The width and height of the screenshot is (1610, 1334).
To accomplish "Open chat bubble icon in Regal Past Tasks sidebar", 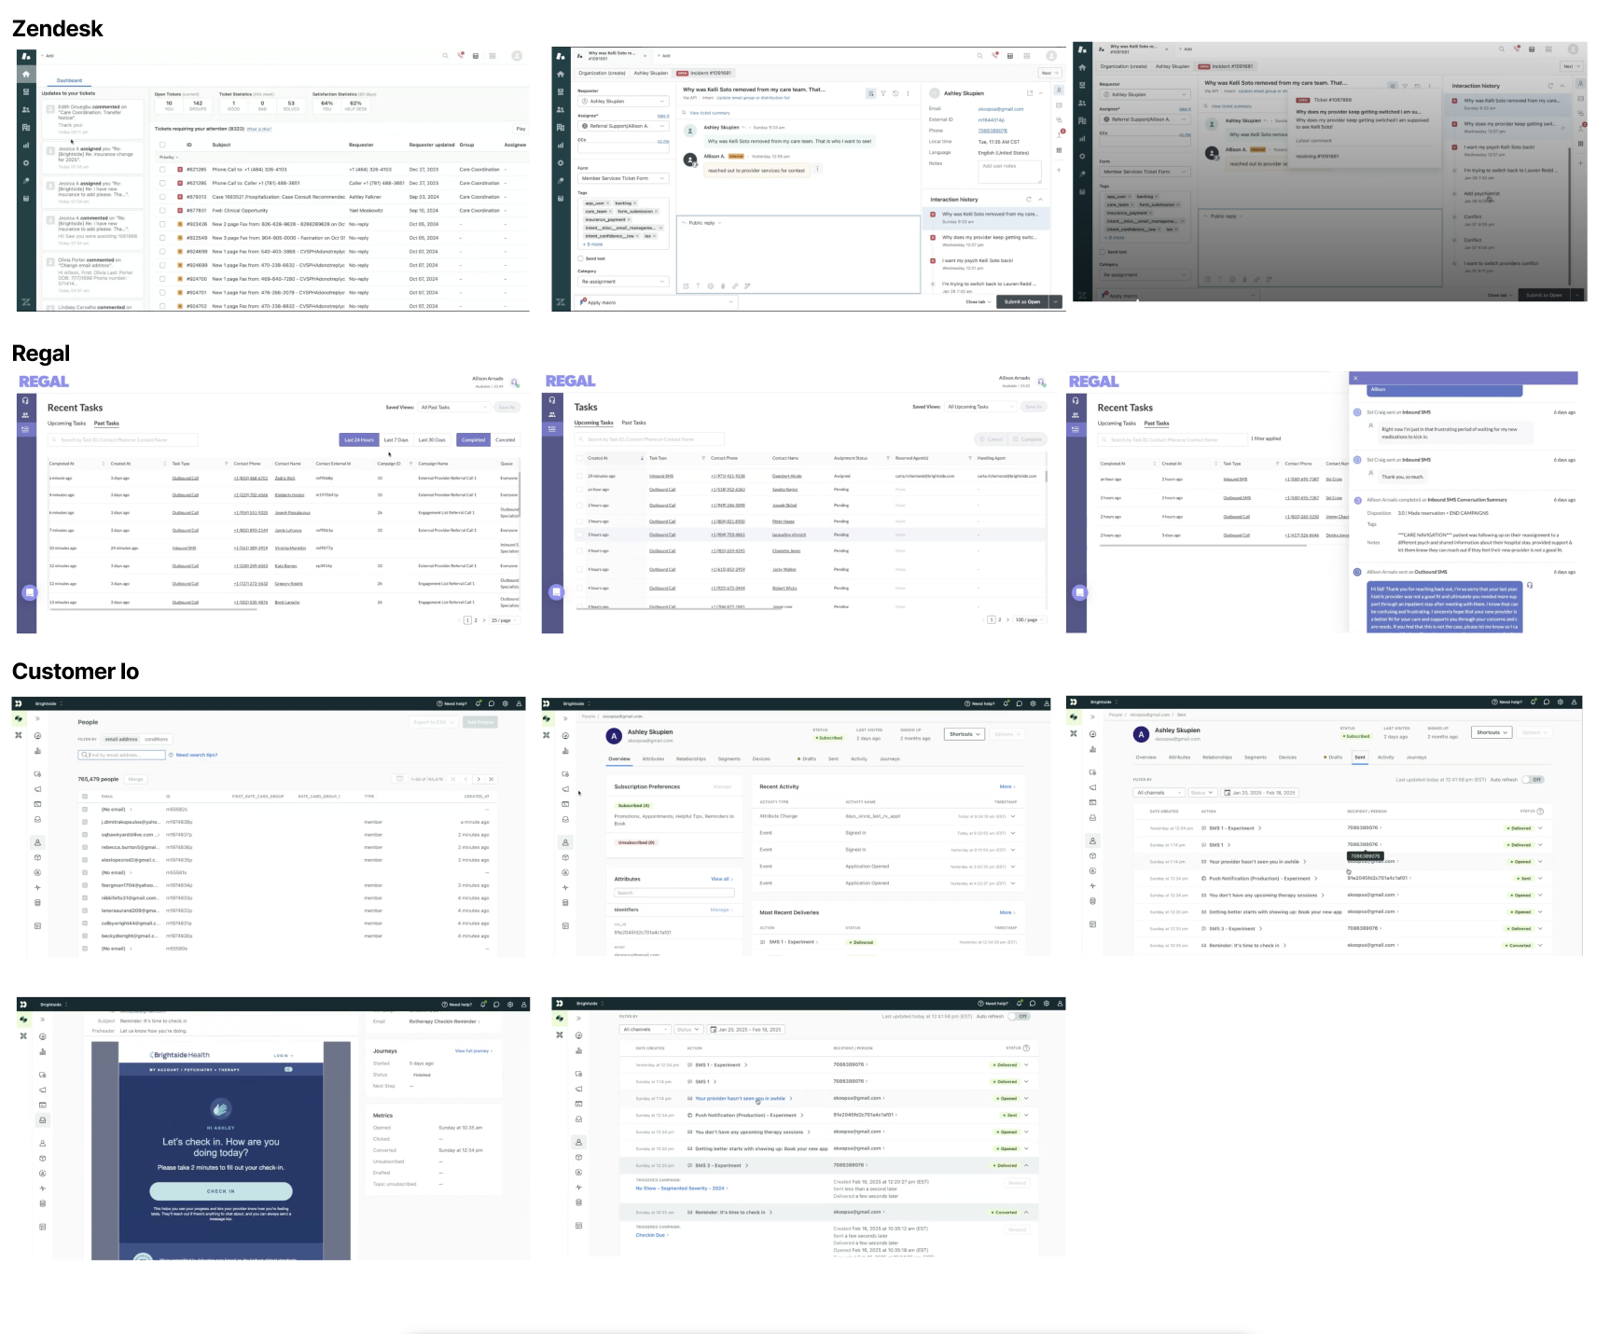I will 30,591.
